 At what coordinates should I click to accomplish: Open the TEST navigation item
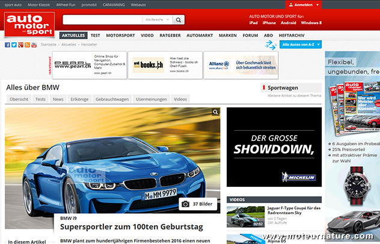[x=95, y=36]
